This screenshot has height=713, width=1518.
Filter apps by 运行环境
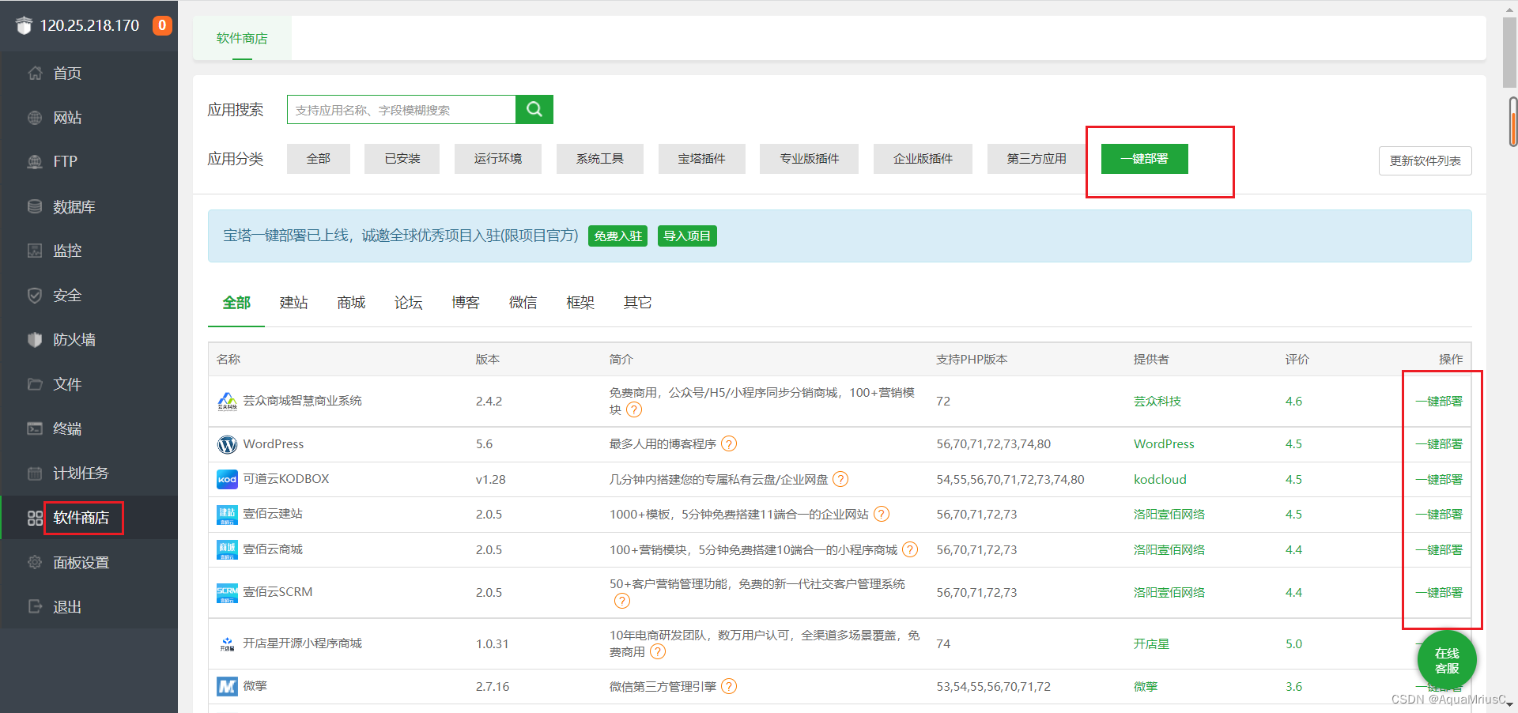coord(498,159)
